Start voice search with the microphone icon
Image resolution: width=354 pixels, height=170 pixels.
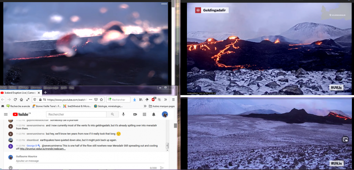coord(124,114)
